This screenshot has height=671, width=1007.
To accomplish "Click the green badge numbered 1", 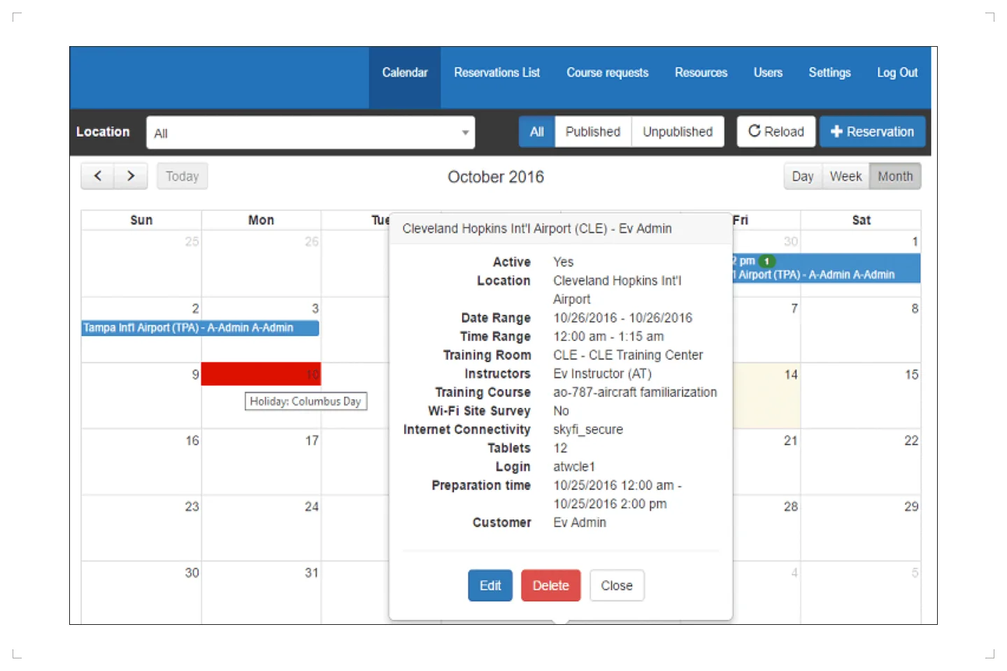I will coord(767,261).
